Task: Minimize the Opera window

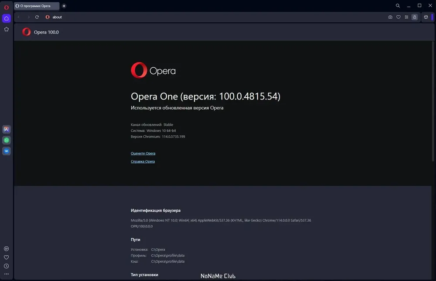Action: click(409, 6)
